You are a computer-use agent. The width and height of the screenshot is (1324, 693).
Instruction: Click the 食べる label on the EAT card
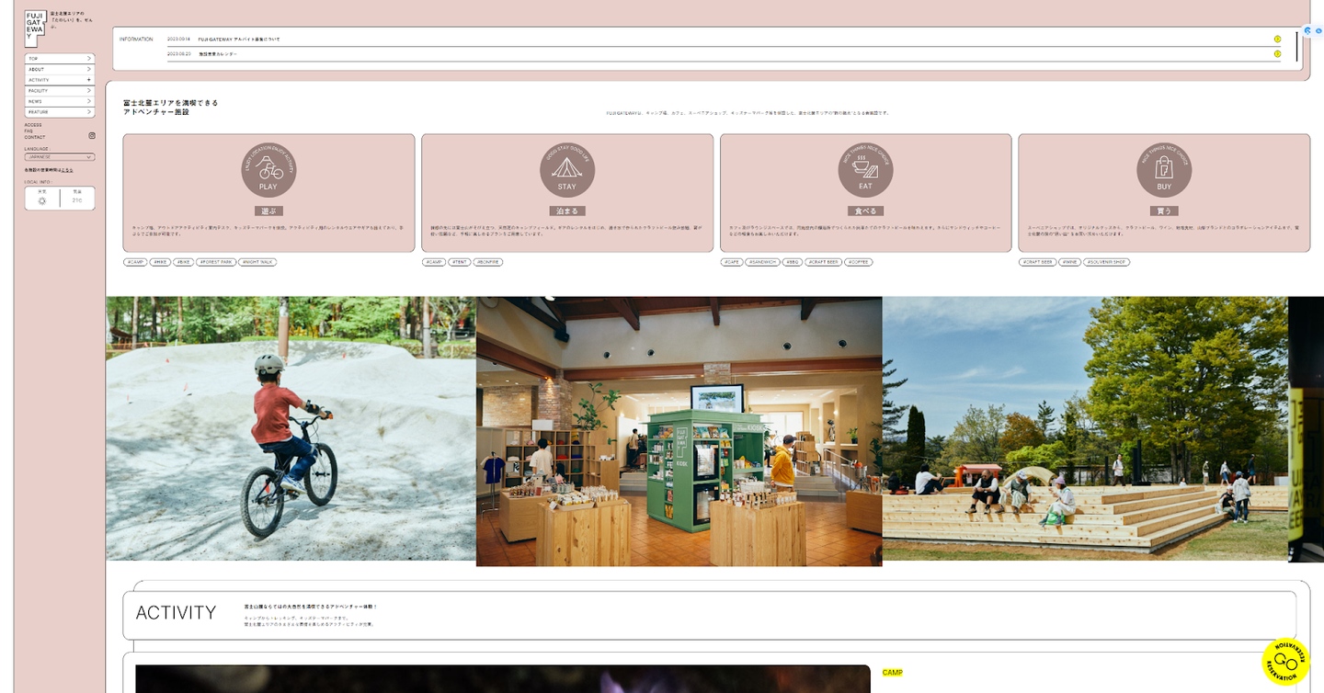[865, 210]
